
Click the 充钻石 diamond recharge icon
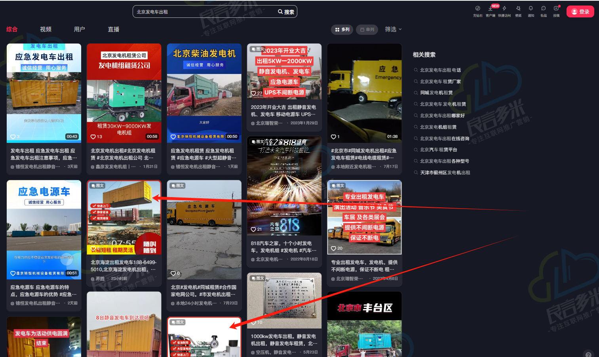tap(477, 9)
